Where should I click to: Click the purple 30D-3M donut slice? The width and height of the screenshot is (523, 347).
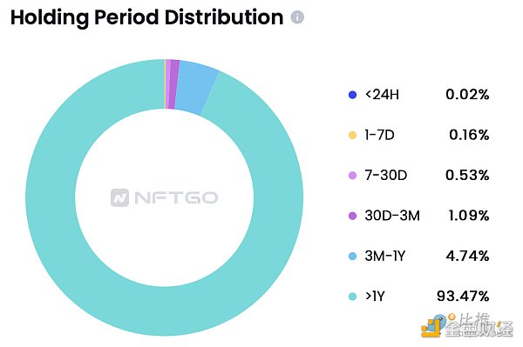coord(172,84)
